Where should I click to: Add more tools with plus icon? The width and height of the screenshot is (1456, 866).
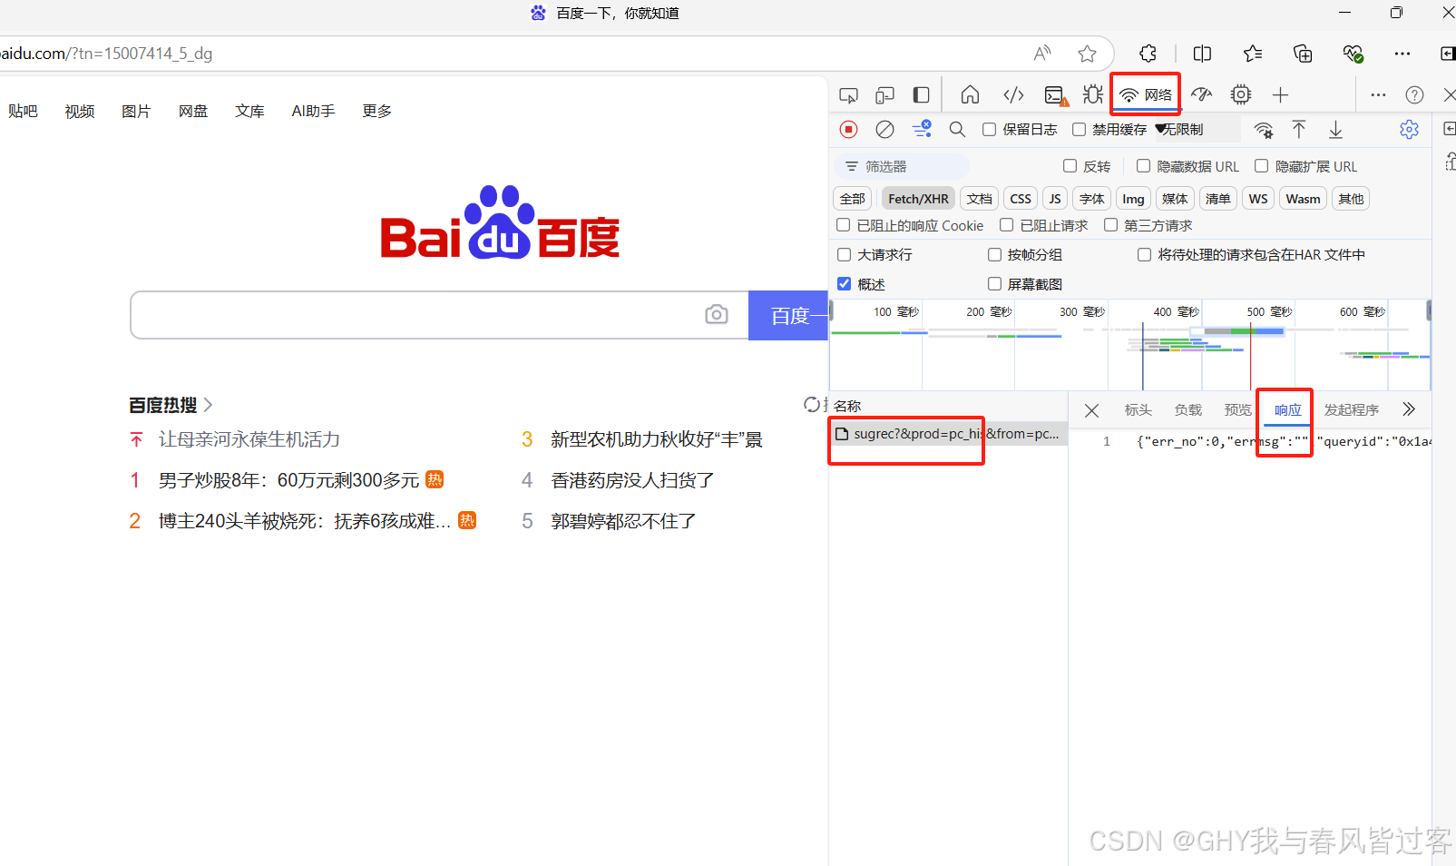coord(1280,94)
